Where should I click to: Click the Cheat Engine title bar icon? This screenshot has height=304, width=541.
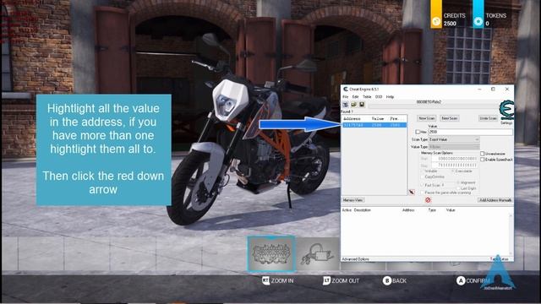(346, 89)
